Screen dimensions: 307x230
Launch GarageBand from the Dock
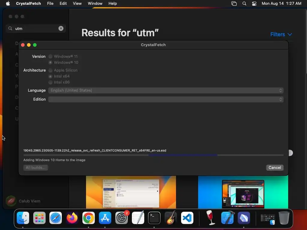tap(171, 218)
